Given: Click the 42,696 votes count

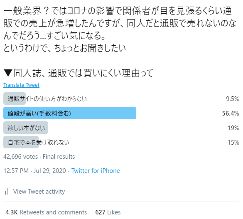Looking at the screenshot, I should point(20,157).
